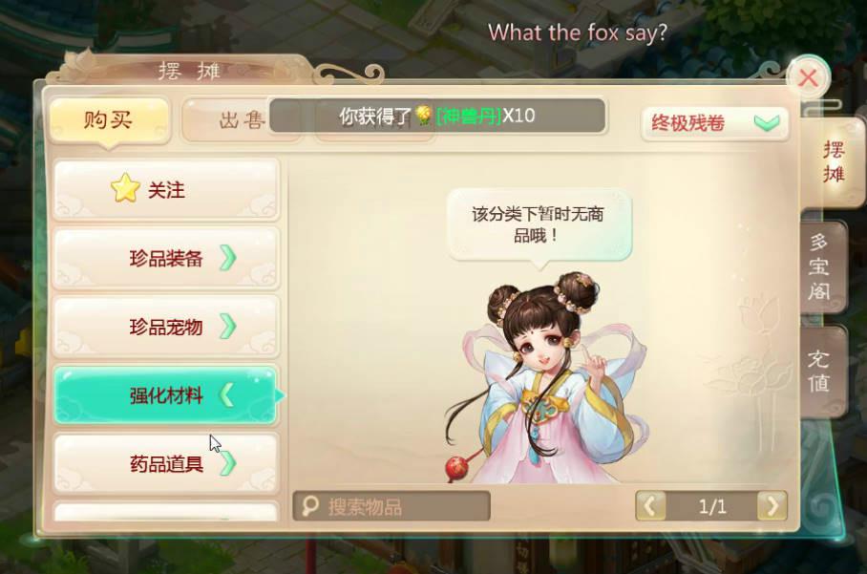The image size is (867, 574).
Task: Switch to the 出售 tab
Action: coord(243,119)
